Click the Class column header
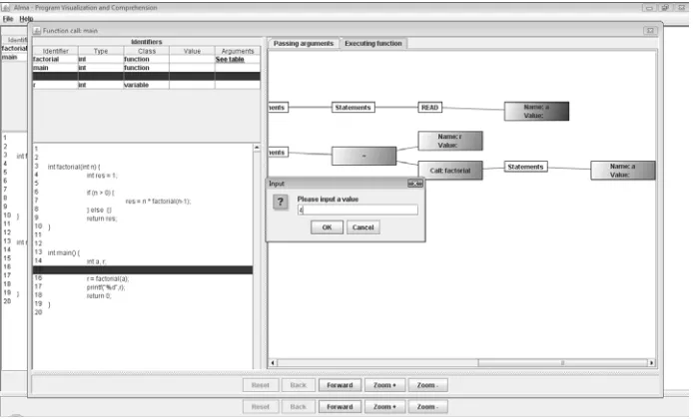This screenshot has width=693, height=419. coord(147,51)
